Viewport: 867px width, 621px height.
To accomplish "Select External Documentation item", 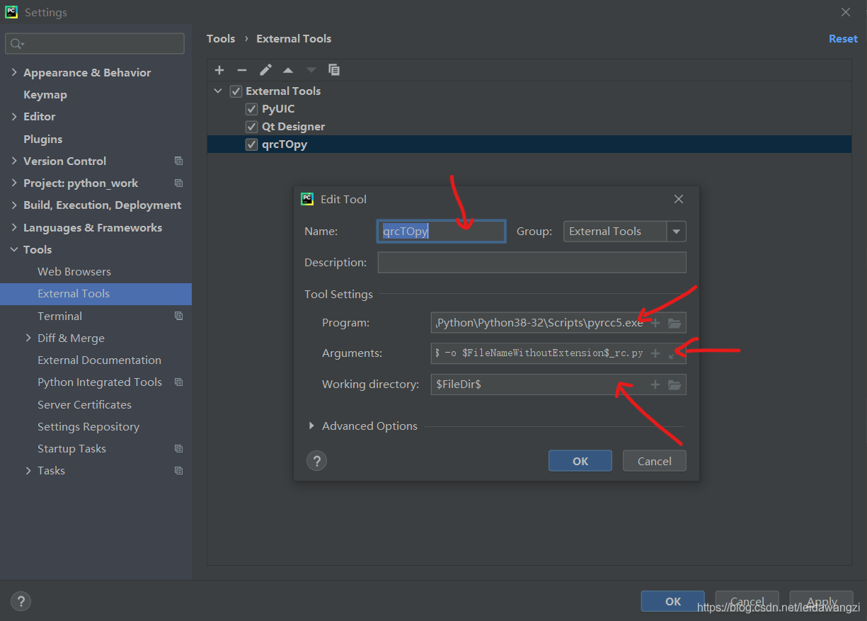I will coord(100,360).
